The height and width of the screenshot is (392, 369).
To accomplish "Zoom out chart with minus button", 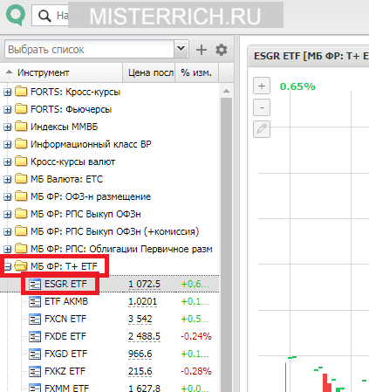I will click(262, 107).
